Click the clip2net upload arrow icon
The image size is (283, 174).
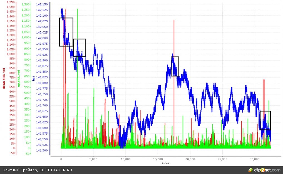[x=251, y=170]
